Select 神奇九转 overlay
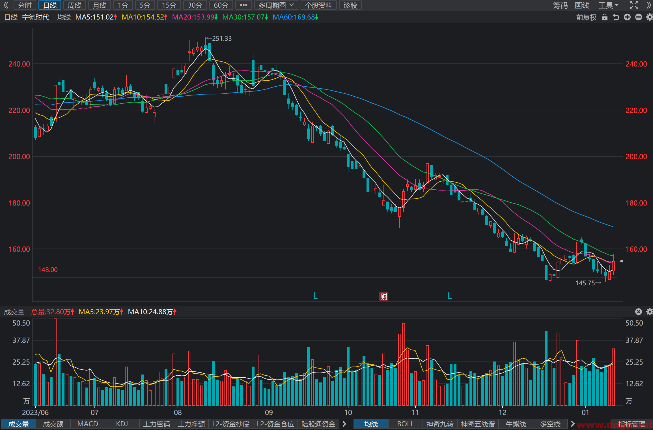This screenshot has width=653, height=430. coord(440,424)
